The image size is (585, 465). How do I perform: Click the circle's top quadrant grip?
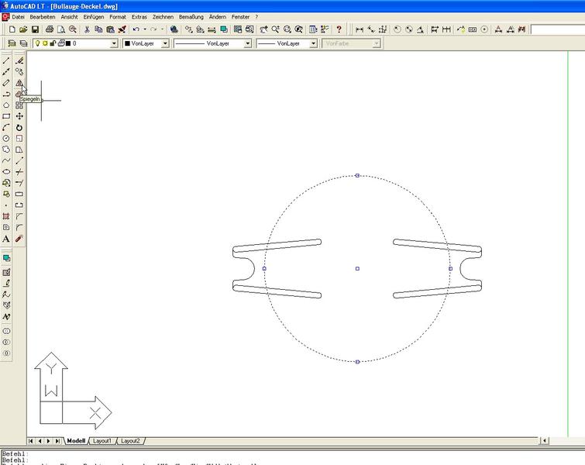(x=357, y=175)
